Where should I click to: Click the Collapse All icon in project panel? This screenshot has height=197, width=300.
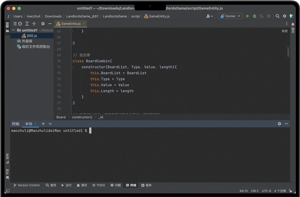click(34, 24)
